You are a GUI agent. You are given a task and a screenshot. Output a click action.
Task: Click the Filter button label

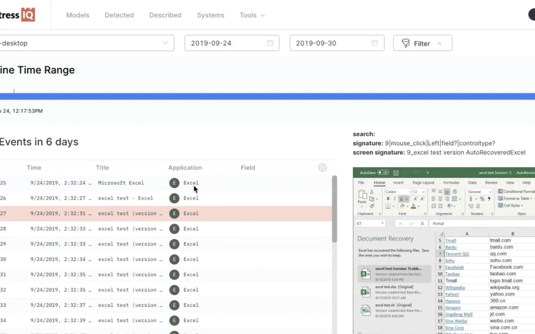point(422,43)
